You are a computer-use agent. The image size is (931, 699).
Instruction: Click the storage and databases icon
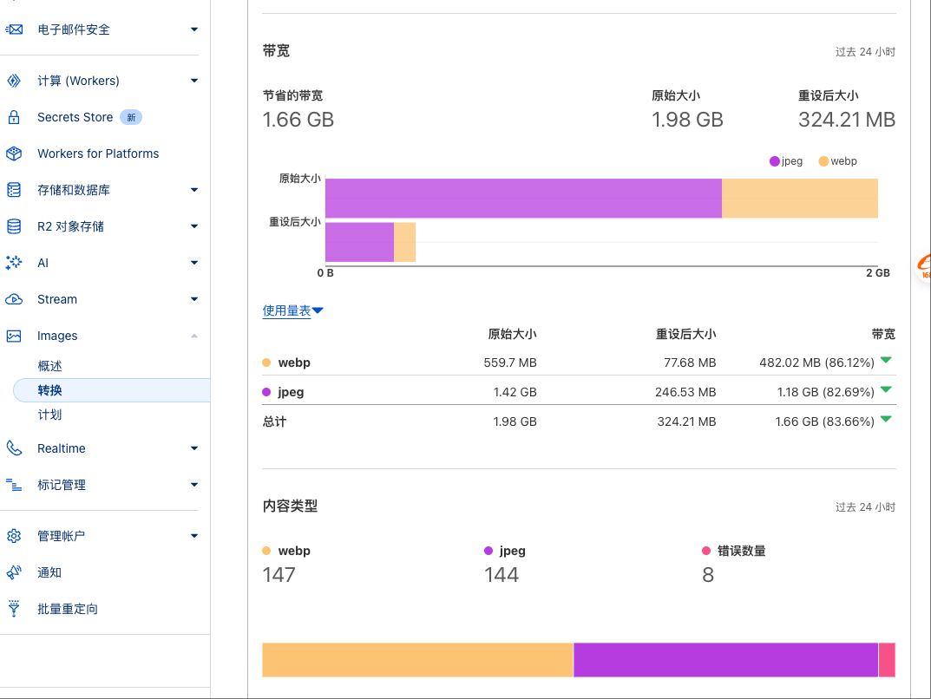[x=14, y=190]
